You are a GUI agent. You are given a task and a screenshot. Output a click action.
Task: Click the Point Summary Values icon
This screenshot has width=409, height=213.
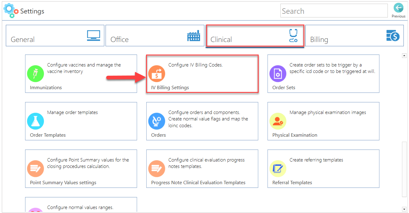36,169
